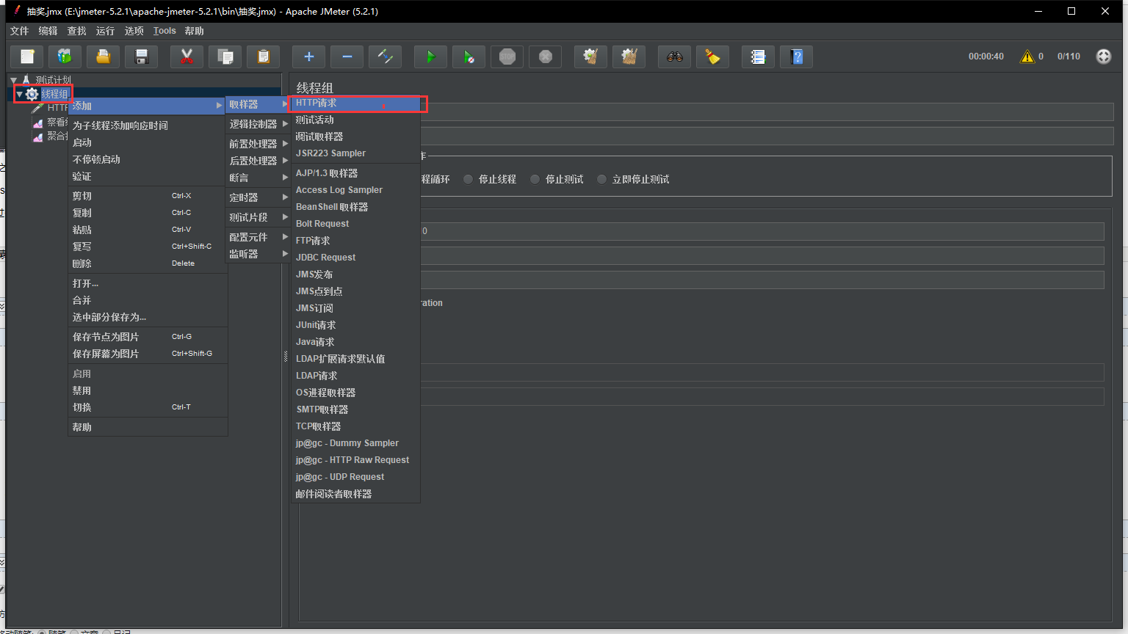The image size is (1128, 634).
Task: Choose TCP取样器 from sampler list
Action: coord(356,426)
